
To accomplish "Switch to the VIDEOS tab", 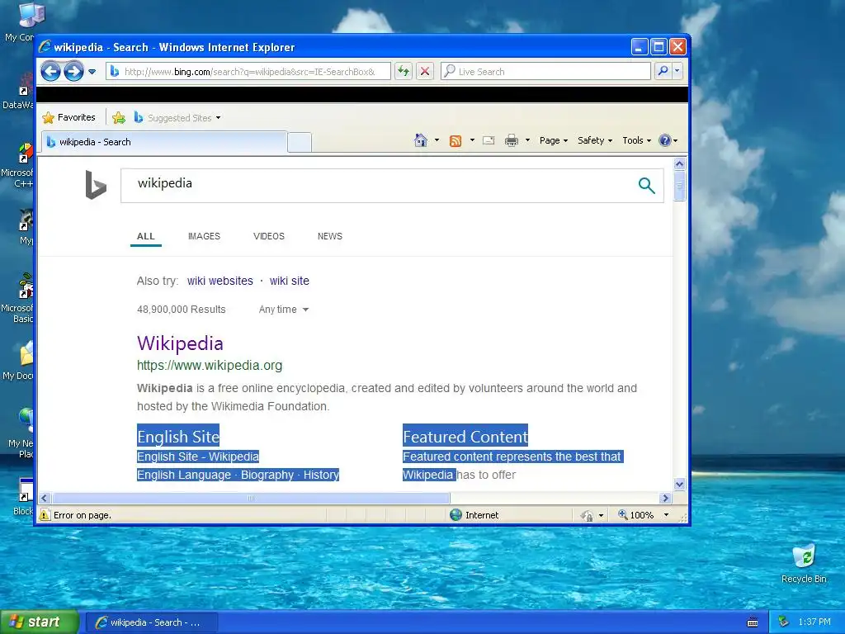I will coord(268,236).
